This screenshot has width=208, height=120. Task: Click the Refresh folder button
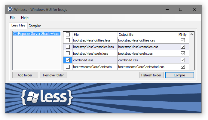point(151,75)
